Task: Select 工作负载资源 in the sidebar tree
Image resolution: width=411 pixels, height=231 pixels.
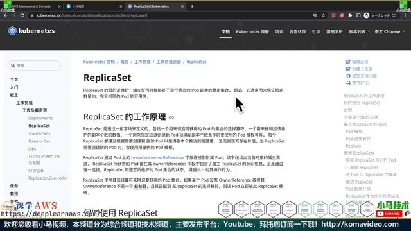Action: (x=35, y=110)
